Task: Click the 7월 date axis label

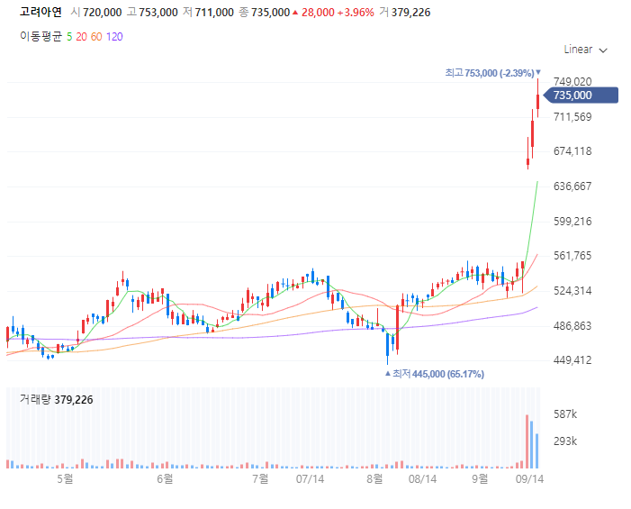Action: click(260, 478)
